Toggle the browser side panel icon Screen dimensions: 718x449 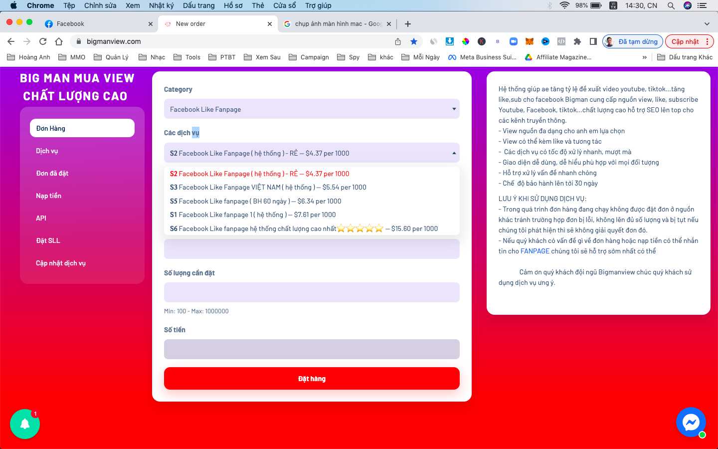[x=593, y=41]
